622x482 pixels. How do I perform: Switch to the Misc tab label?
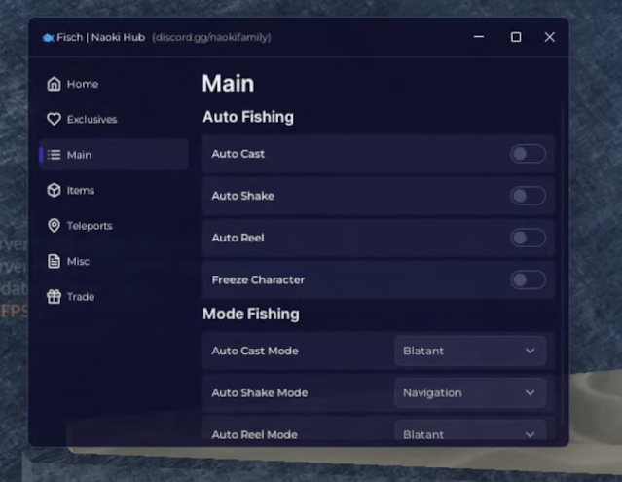coord(78,261)
